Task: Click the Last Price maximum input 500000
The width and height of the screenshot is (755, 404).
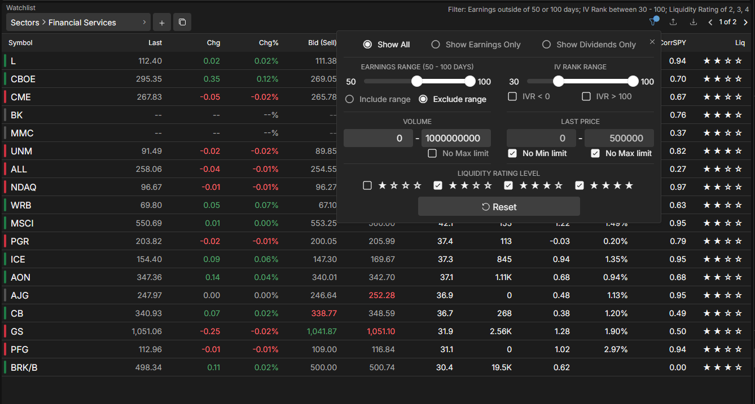Action: point(619,138)
